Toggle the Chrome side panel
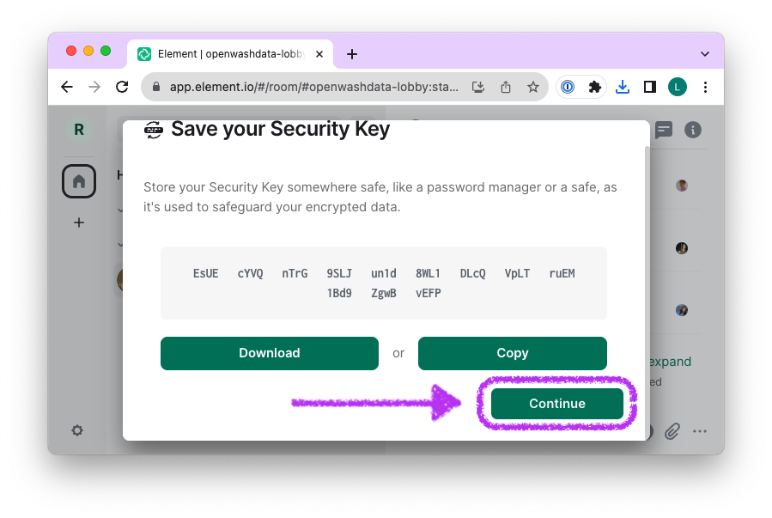This screenshot has height=518, width=772. coord(650,87)
